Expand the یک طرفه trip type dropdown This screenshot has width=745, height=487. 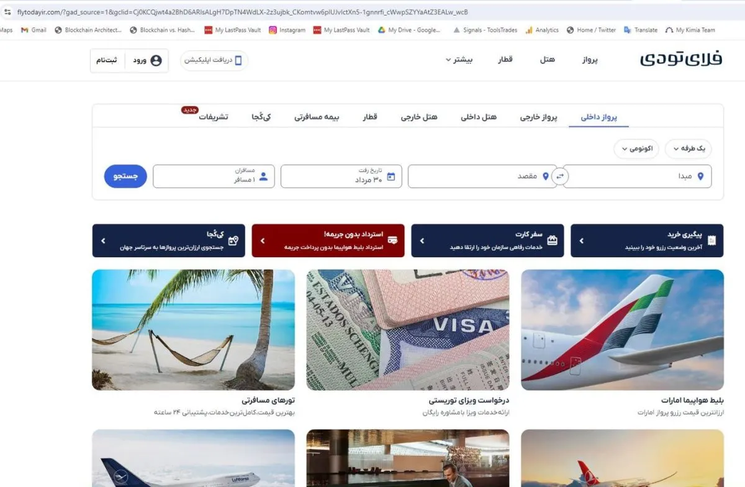[x=689, y=148]
